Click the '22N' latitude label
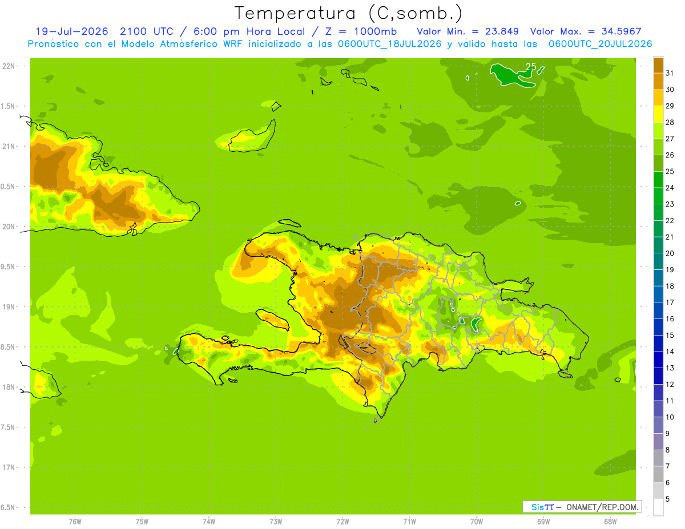Screen dimensions: 685x529 click(9, 66)
